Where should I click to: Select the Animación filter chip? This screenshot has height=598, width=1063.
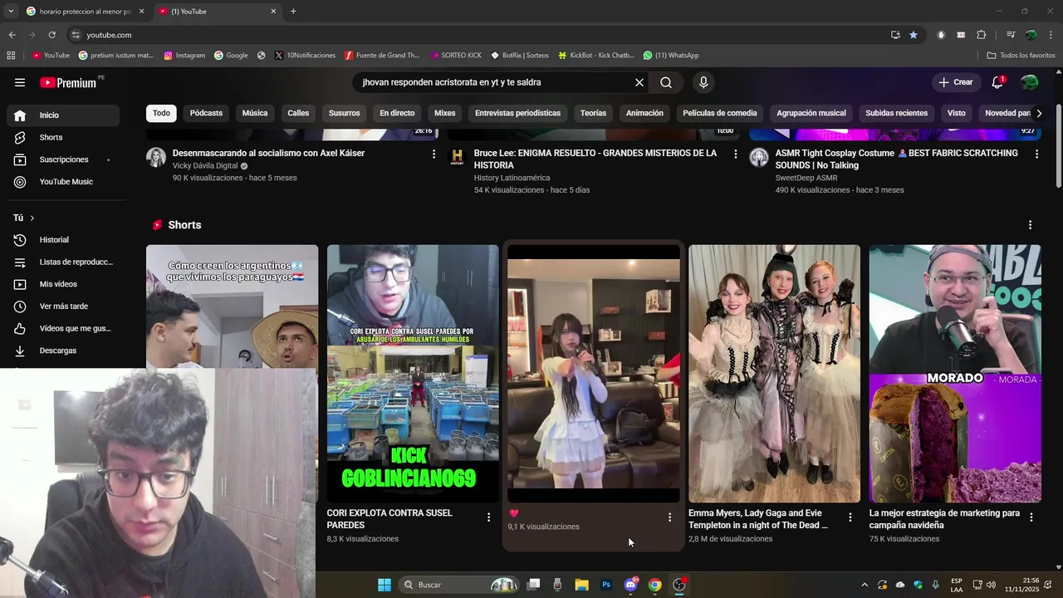644,113
